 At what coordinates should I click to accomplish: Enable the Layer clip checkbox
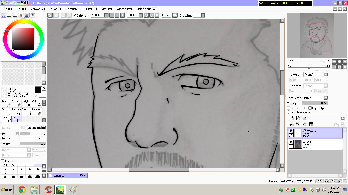(x=310, y=108)
